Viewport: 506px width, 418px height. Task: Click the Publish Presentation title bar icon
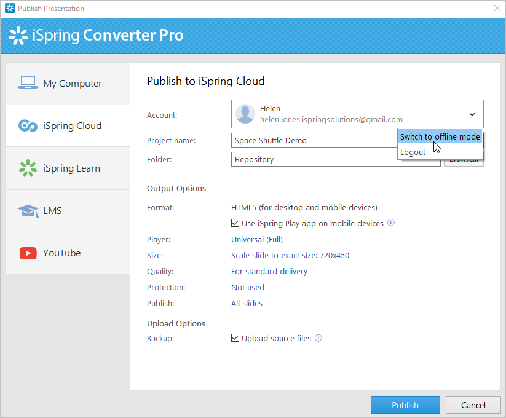click(x=10, y=8)
